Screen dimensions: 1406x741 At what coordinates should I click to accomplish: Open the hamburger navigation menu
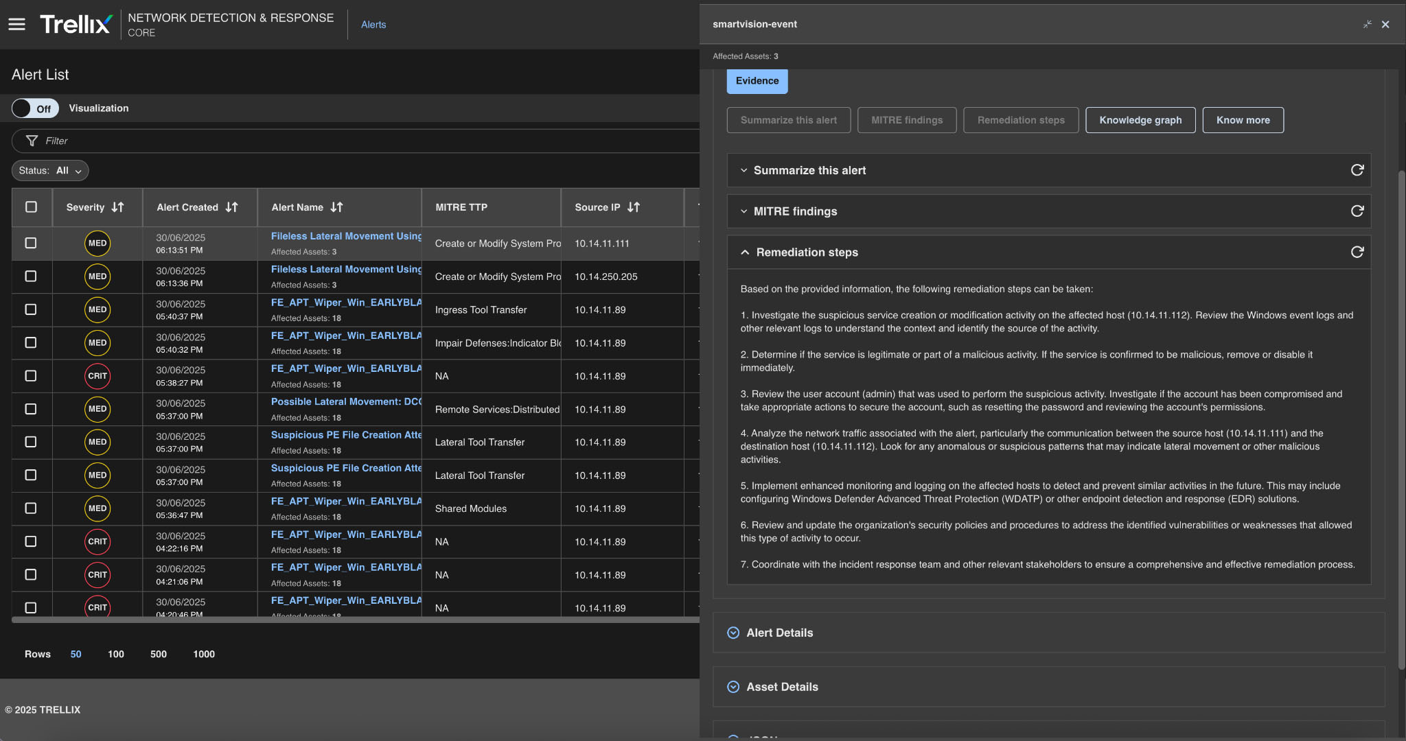pos(16,25)
